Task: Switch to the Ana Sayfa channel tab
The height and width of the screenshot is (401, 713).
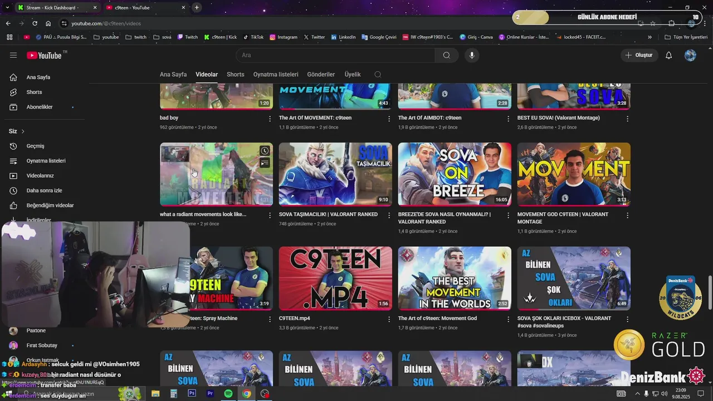Action: (173, 75)
